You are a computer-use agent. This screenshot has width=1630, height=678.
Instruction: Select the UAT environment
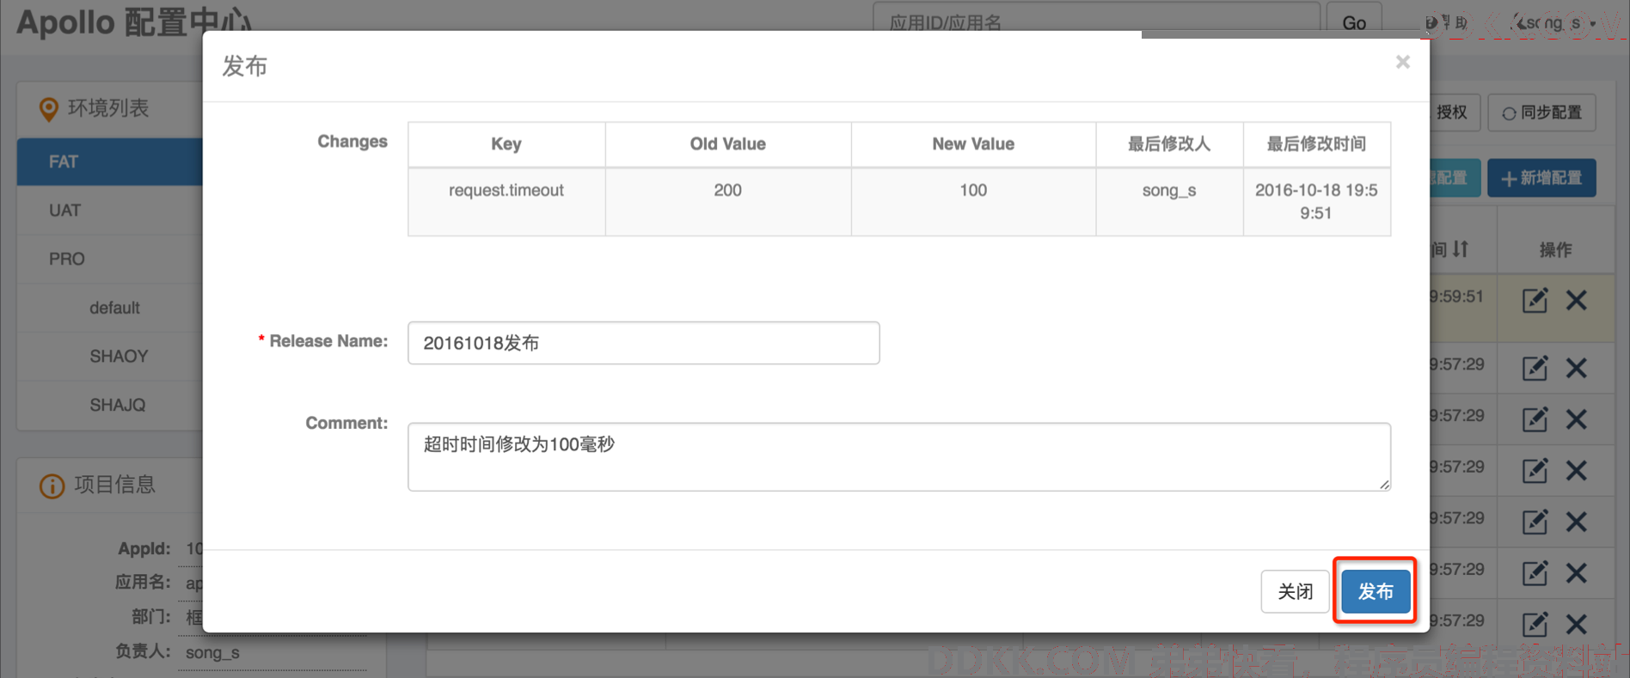pos(110,211)
